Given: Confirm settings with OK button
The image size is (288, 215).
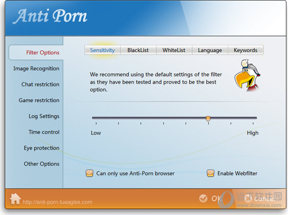Looking at the screenshot, I should coord(211,198).
